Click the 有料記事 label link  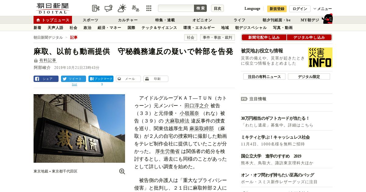(48, 61)
